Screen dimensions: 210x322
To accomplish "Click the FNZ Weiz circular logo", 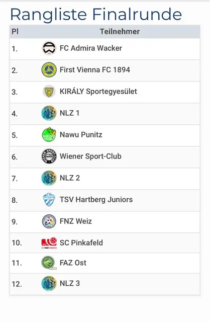I will click(49, 221).
